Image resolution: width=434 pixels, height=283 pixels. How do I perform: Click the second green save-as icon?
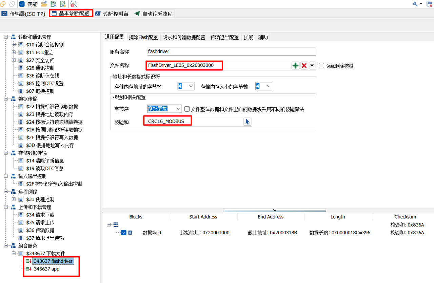click(63, 4)
